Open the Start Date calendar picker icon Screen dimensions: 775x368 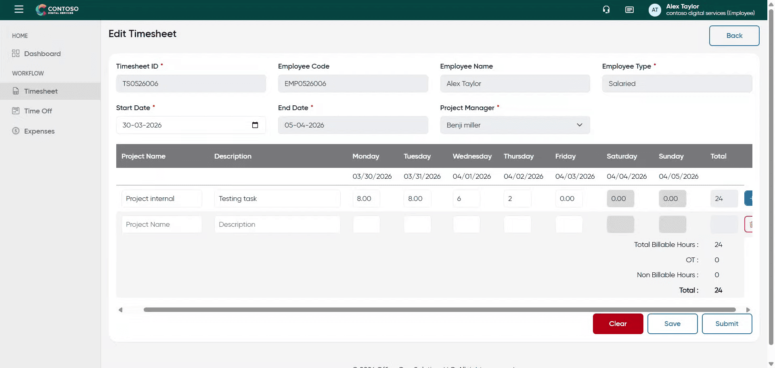255,125
